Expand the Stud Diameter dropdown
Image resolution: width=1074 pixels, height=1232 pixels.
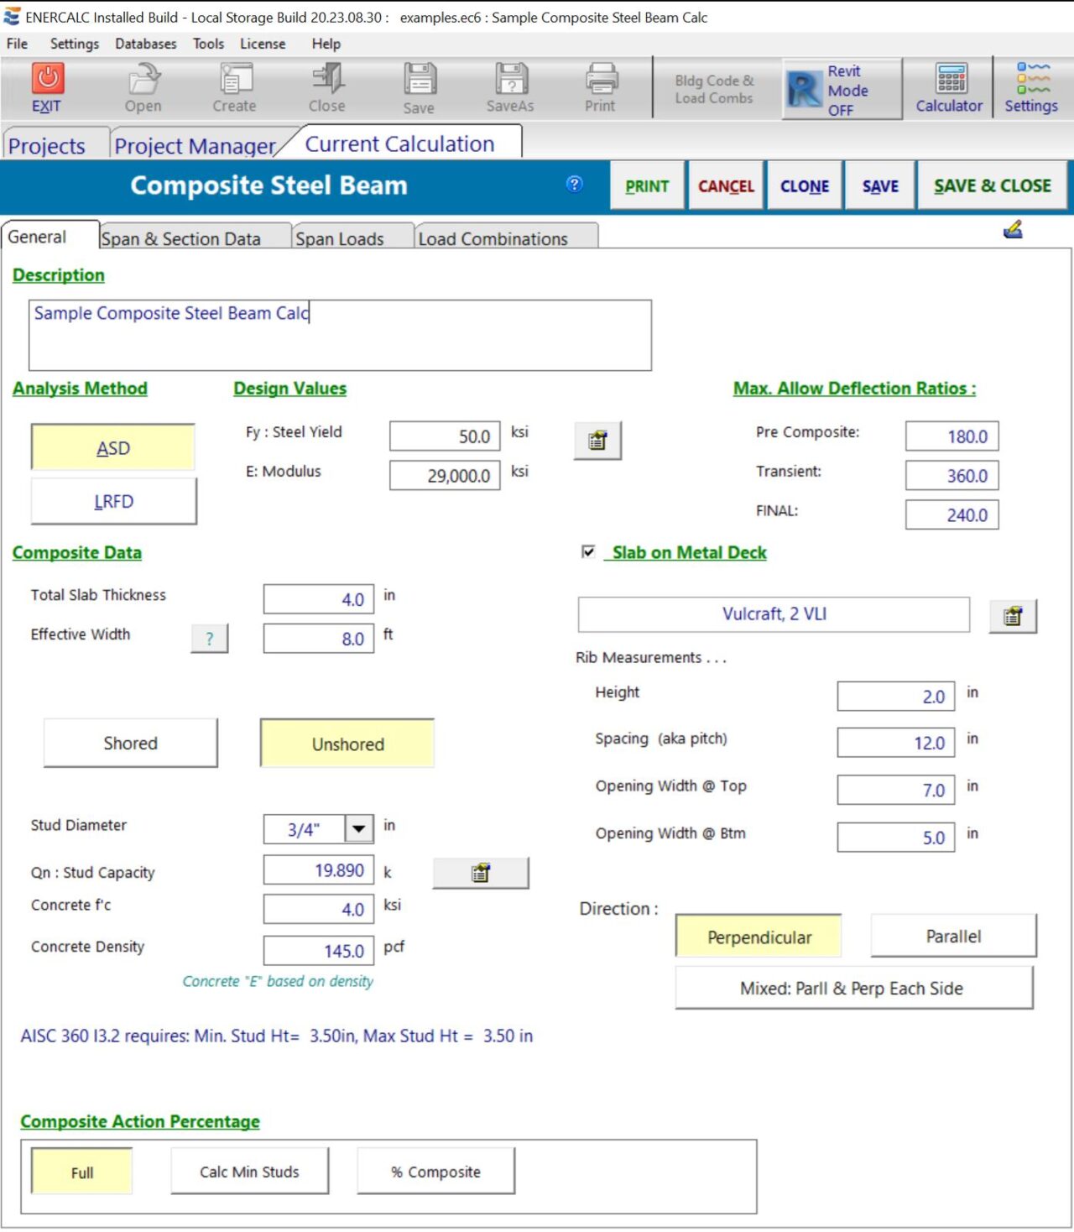359,829
